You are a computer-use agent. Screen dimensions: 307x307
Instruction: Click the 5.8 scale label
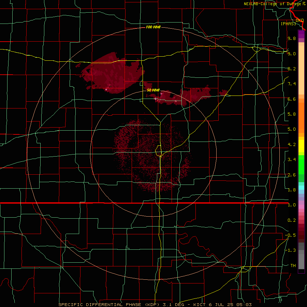pos(292,114)
